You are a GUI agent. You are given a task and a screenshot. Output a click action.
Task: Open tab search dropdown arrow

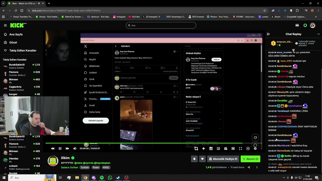[x=3, y=4]
